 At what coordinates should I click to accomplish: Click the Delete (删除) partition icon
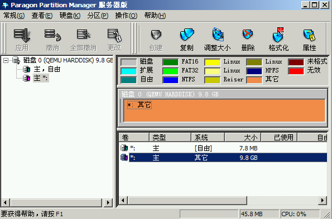click(x=248, y=34)
